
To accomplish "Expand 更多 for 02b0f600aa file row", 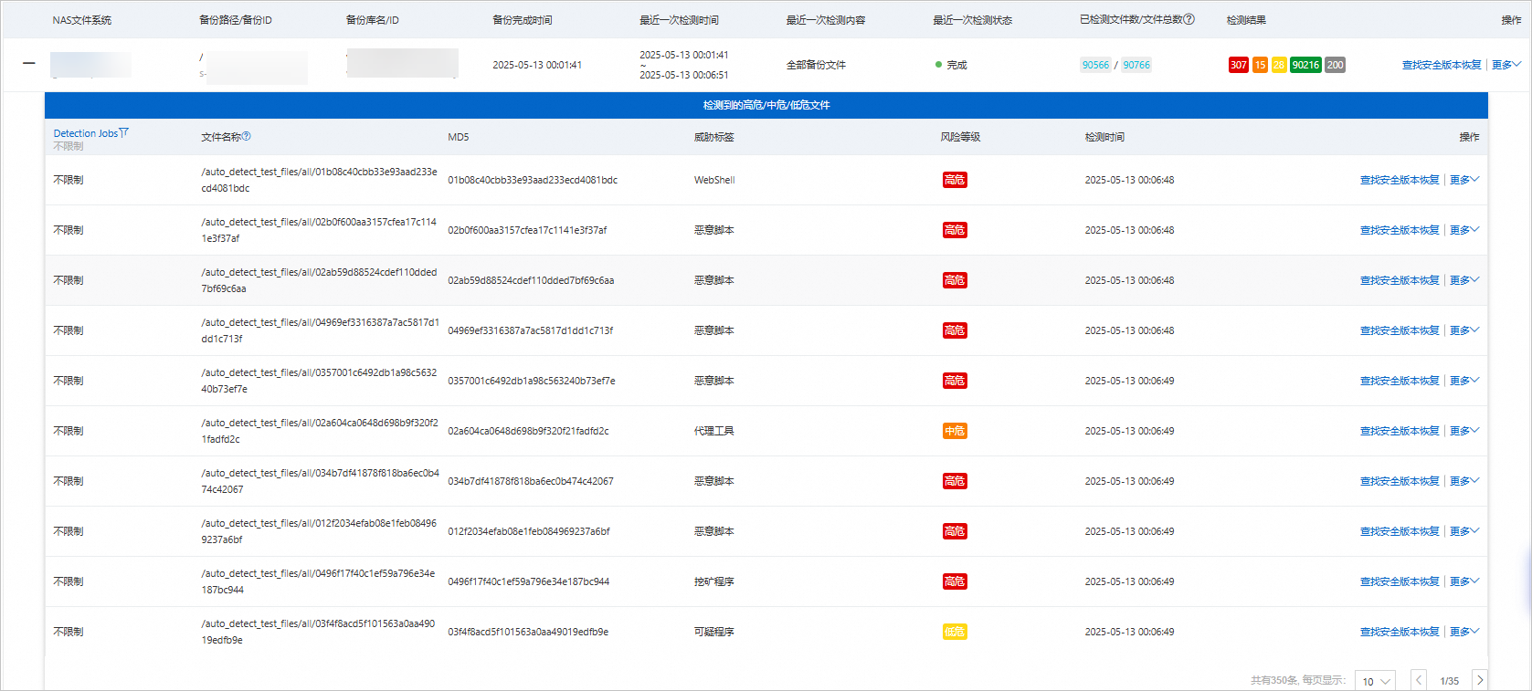I will [1464, 230].
